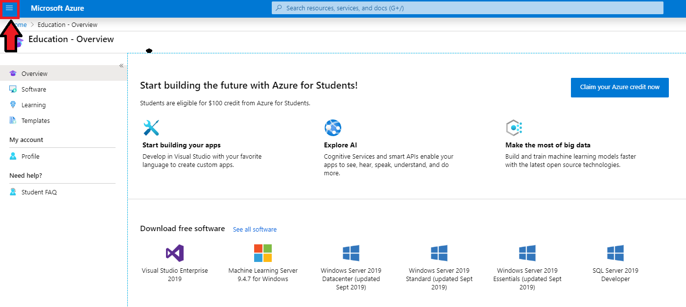686x307 pixels.
Task: Click the Download free software heading
Action: (x=183, y=228)
